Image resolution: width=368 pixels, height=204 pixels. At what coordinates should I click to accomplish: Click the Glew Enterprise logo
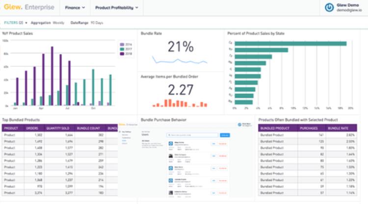coord(28,7)
